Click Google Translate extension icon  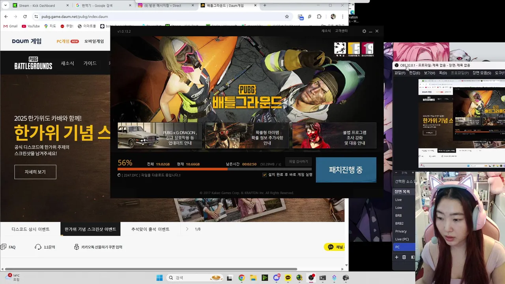[x=301, y=17]
